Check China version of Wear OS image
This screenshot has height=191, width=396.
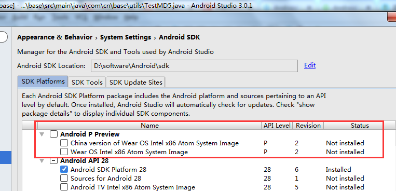point(64,143)
